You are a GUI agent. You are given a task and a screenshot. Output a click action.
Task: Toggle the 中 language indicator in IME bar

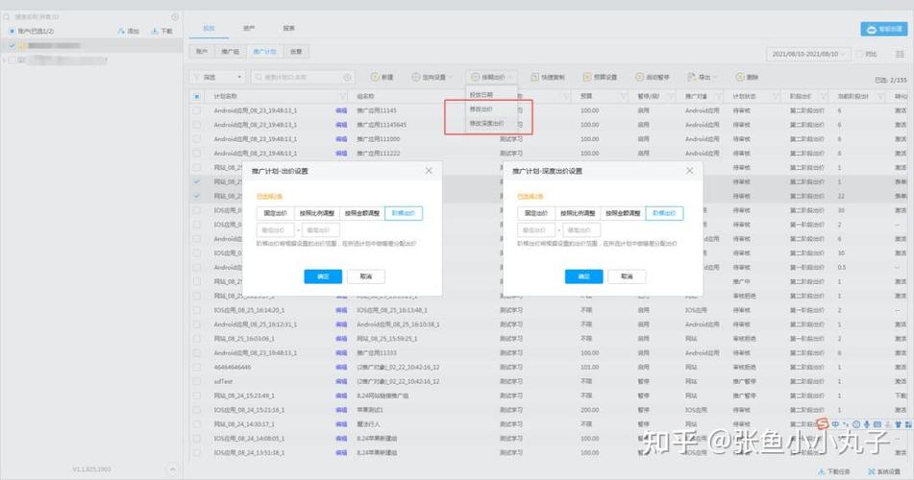click(x=835, y=424)
